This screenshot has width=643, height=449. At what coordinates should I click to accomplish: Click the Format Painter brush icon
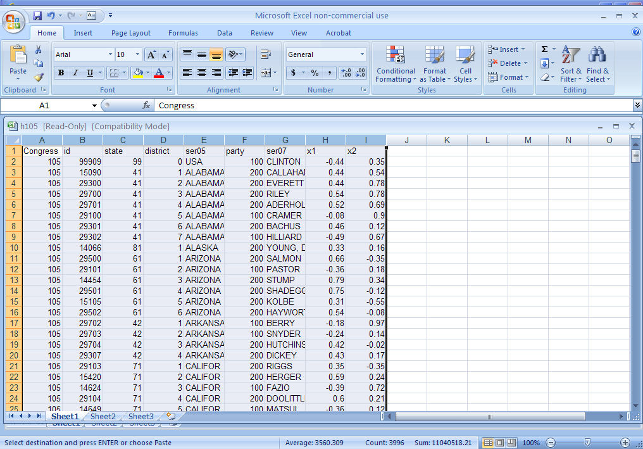tap(39, 77)
